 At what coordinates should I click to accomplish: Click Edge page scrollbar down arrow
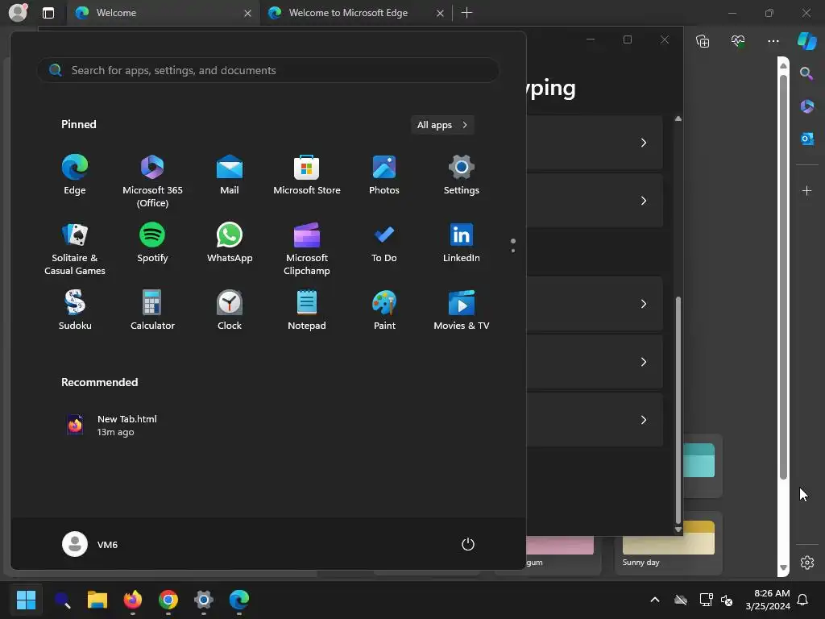783,567
